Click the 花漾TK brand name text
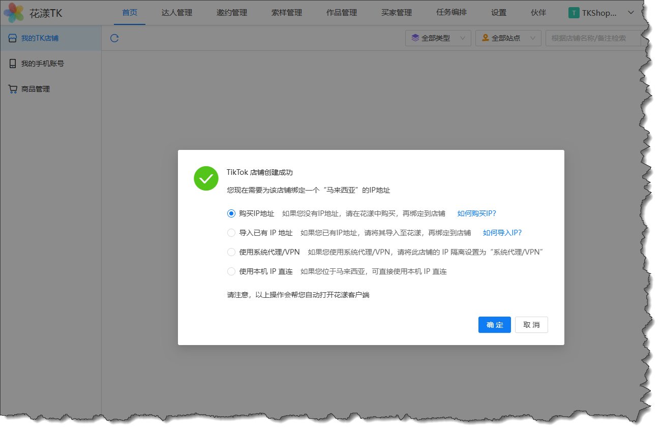Screen dimensions: 663x434 click(46, 13)
